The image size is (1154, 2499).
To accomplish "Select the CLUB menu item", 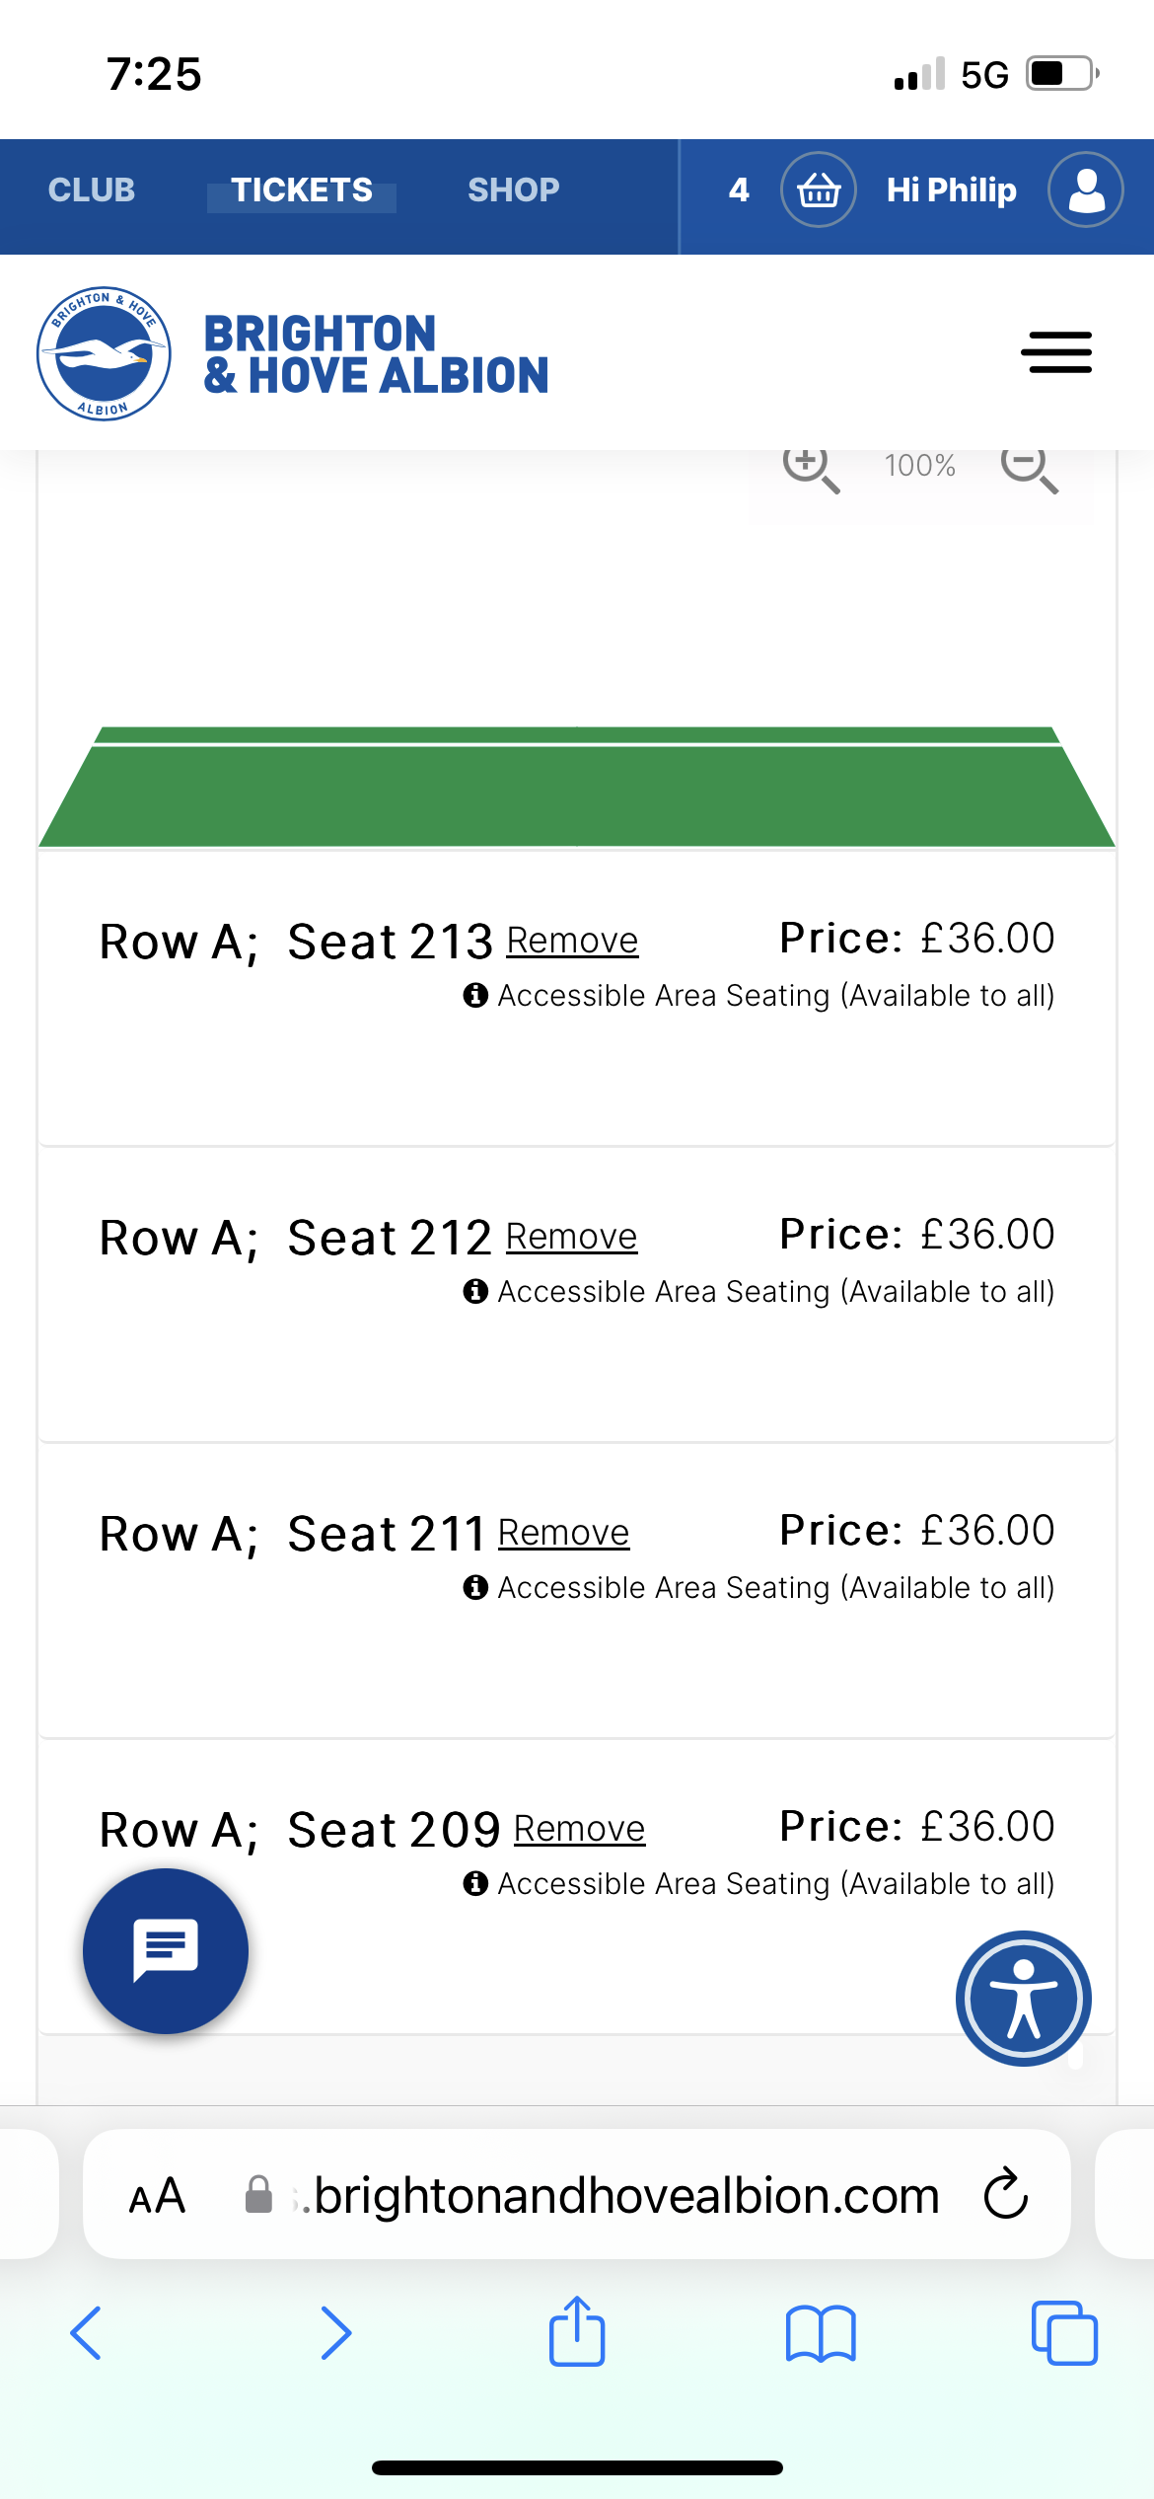I will point(92,189).
